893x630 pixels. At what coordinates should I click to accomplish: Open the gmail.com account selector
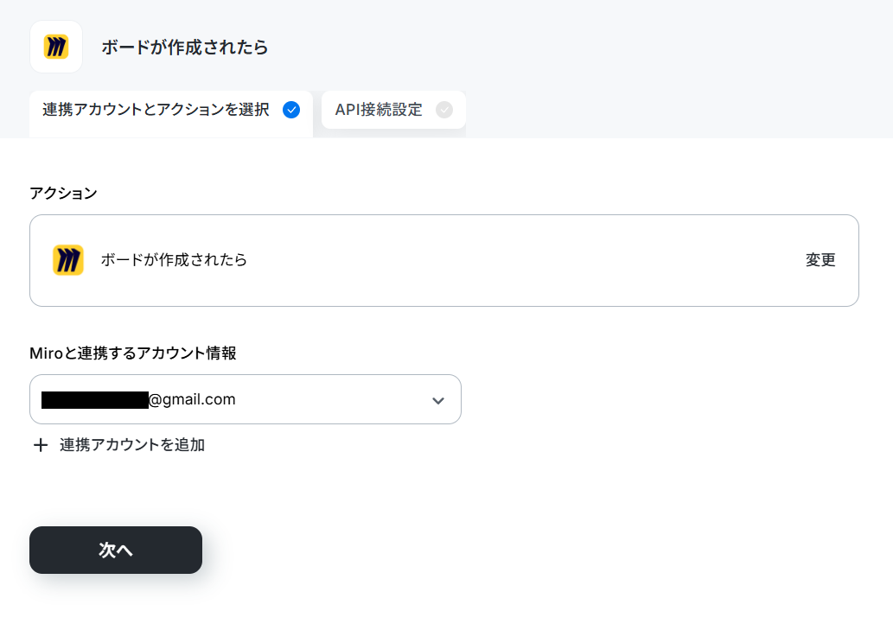click(246, 399)
